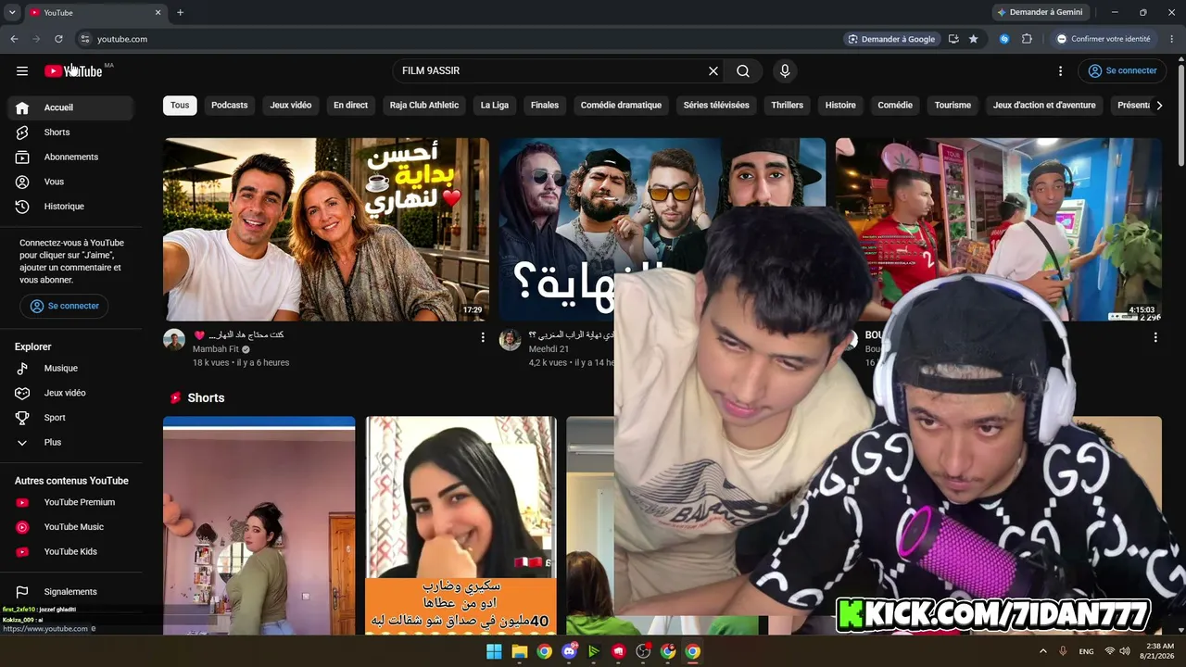This screenshot has width=1186, height=667.
Task: Open Shorts in the sidebar
Action: tap(70, 132)
